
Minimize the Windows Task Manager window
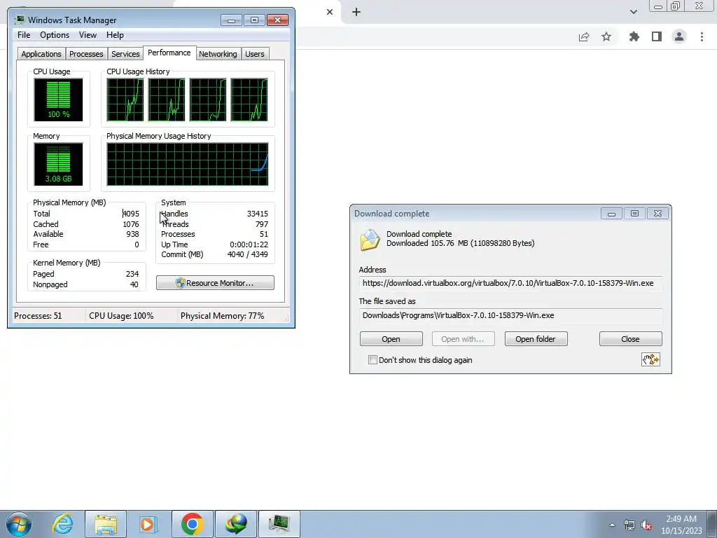pyautogui.click(x=231, y=20)
